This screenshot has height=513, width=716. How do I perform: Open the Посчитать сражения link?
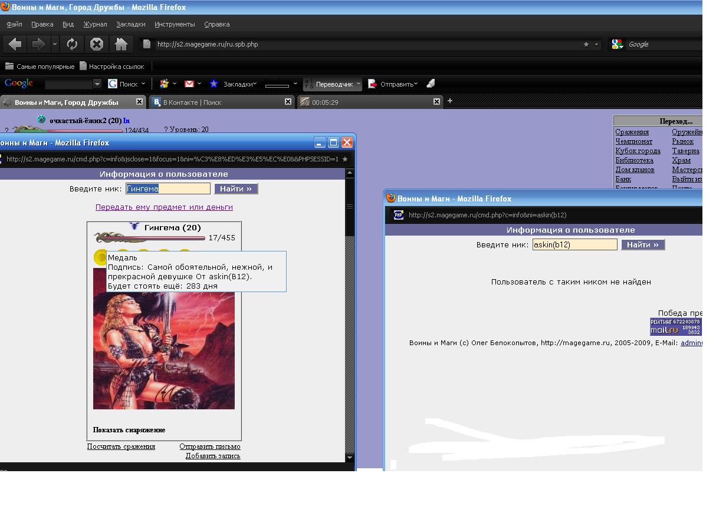(121, 446)
